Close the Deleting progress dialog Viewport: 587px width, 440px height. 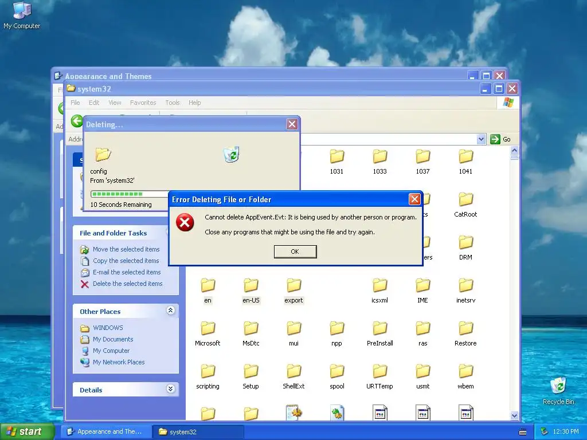(292, 124)
